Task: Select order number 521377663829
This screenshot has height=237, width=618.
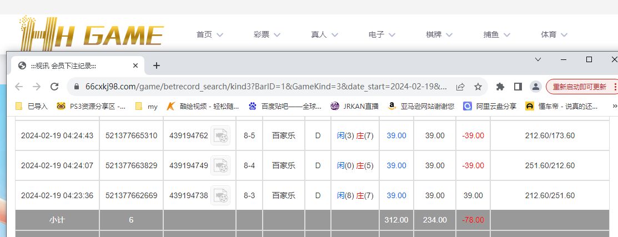Action: 131,165
